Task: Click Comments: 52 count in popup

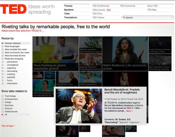Action: pos(111,119)
